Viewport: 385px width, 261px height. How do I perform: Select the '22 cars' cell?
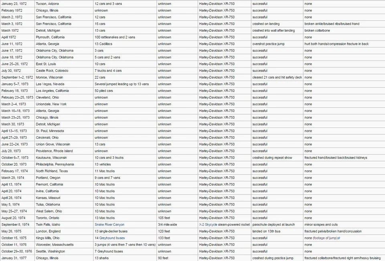tap(125, 77)
